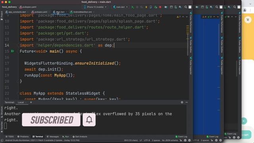Open the Event Log panel
This screenshot has width=254, height=143.
181,137
